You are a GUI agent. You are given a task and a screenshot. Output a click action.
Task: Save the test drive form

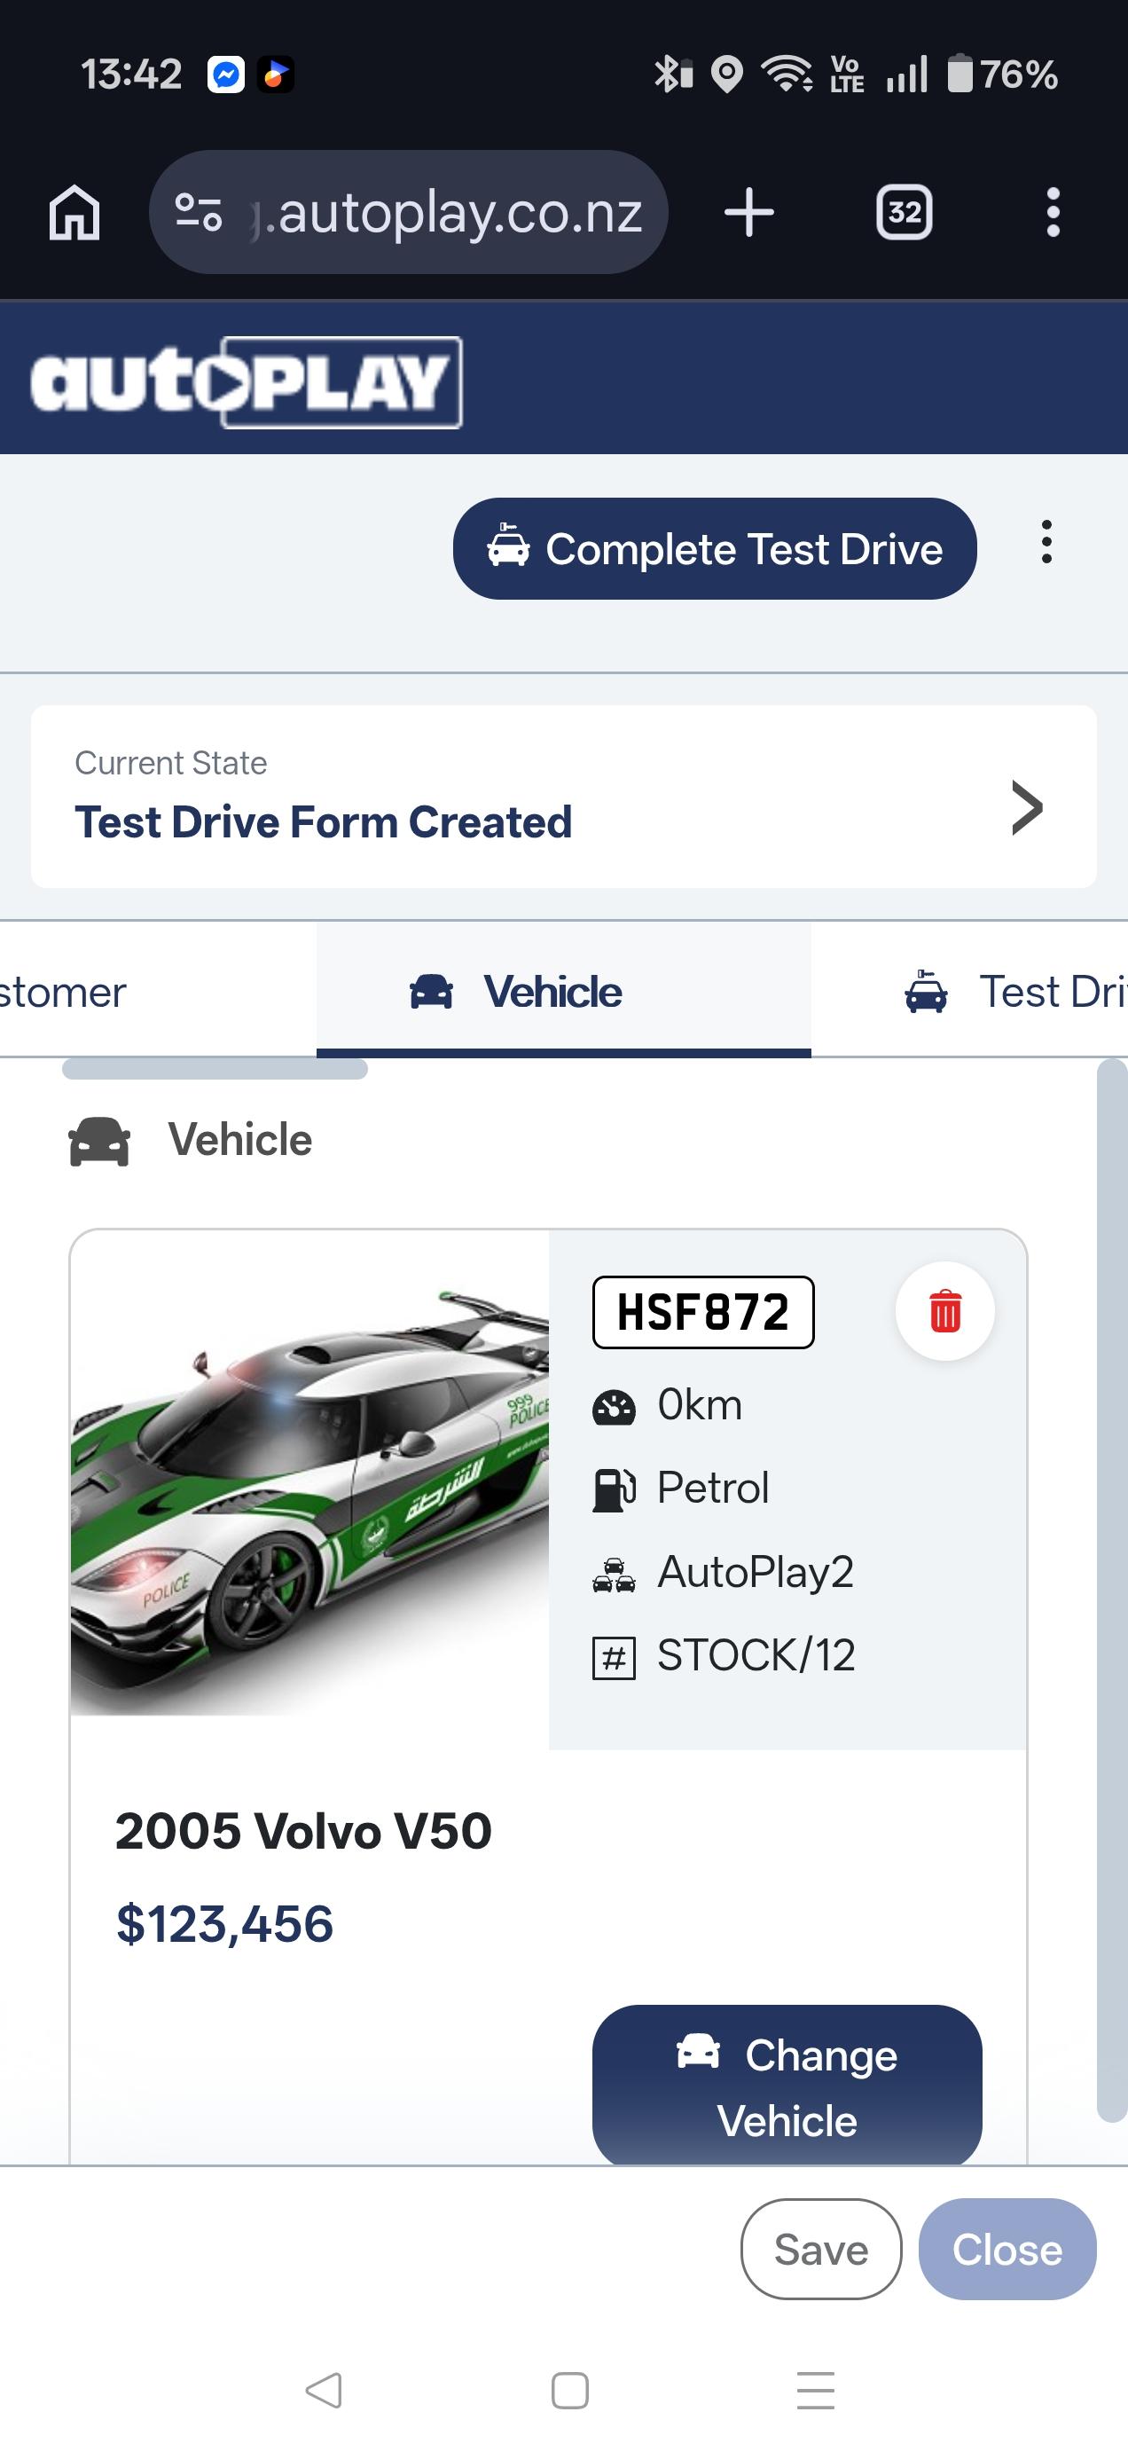[820, 2249]
